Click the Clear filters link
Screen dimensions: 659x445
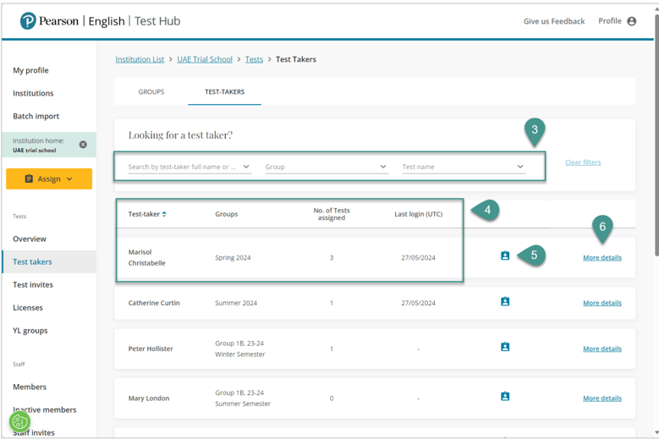click(583, 162)
